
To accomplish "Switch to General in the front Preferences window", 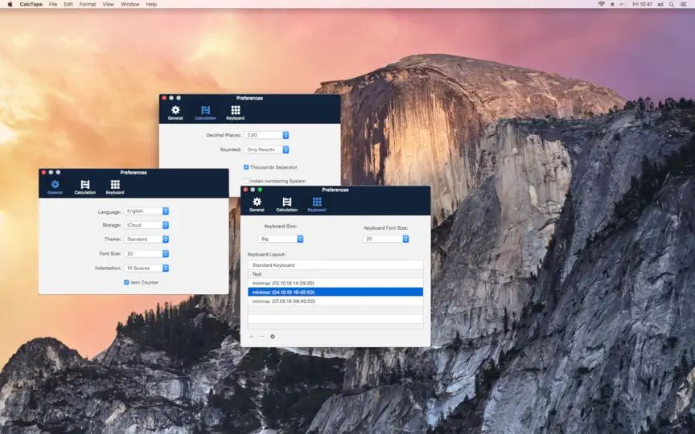I will tap(257, 205).
